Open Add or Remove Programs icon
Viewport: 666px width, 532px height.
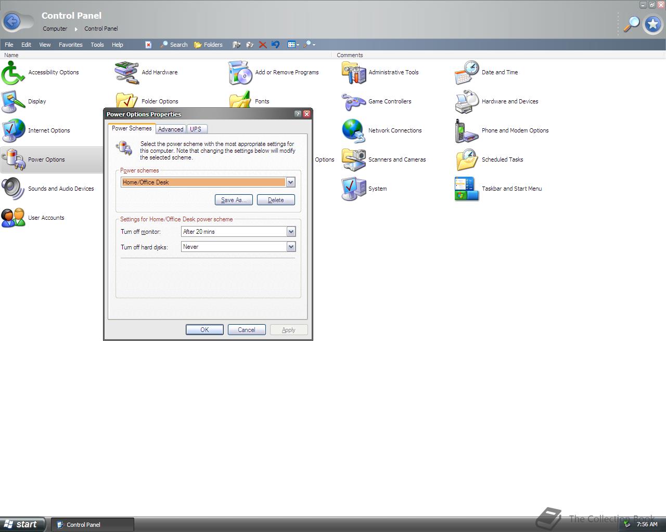(240, 72)
